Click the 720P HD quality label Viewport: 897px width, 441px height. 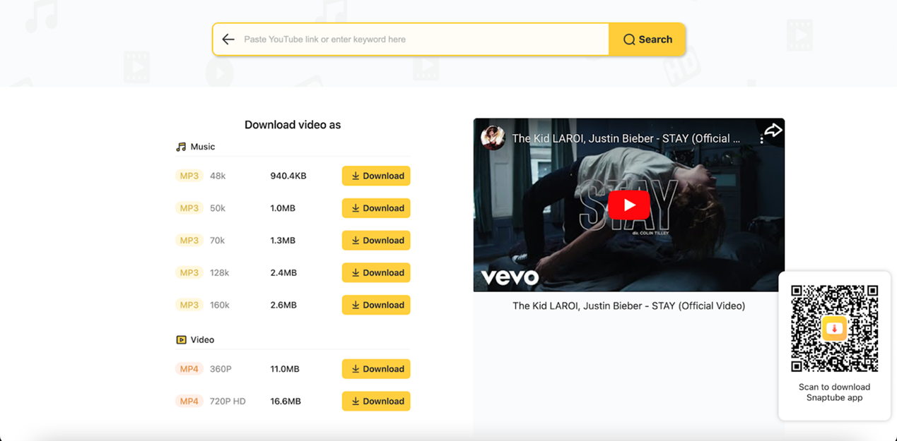228,401
